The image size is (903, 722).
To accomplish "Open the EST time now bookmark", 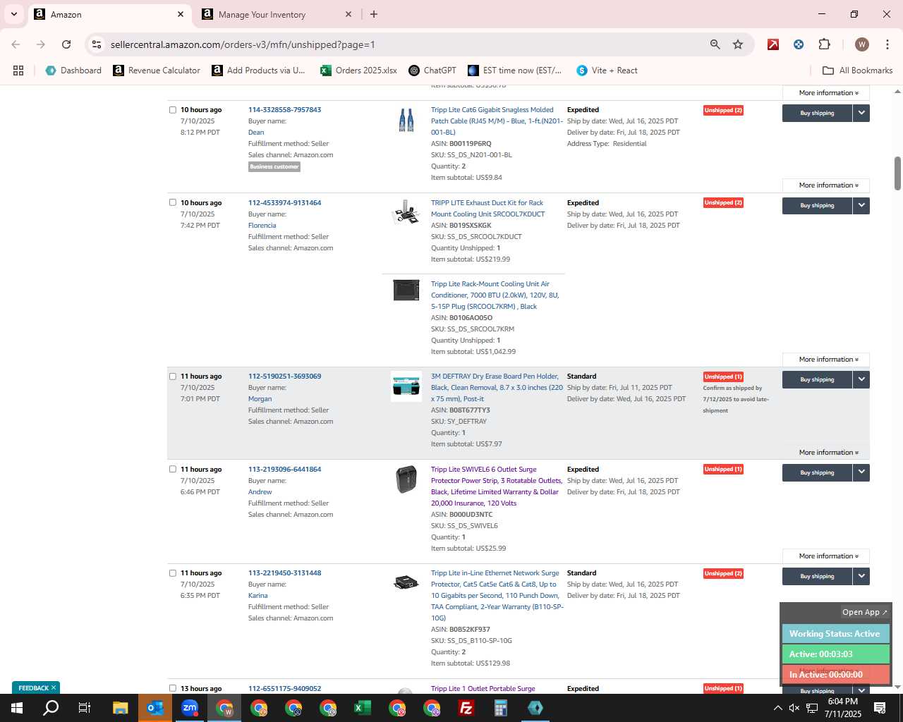I will (515, 71).
